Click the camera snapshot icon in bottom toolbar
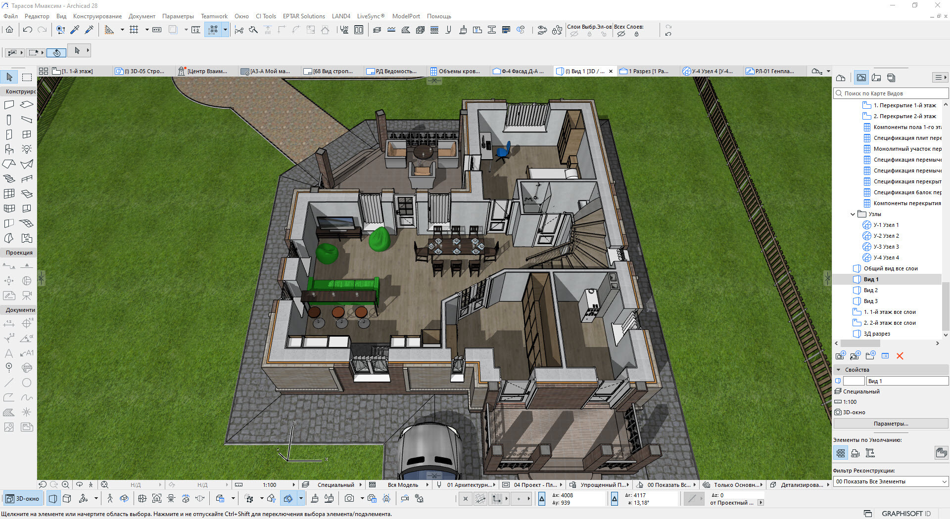Screen dimensions: 950x519 [x=349, y=499]
